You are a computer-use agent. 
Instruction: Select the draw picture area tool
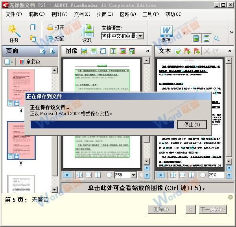tap(123, 51)
